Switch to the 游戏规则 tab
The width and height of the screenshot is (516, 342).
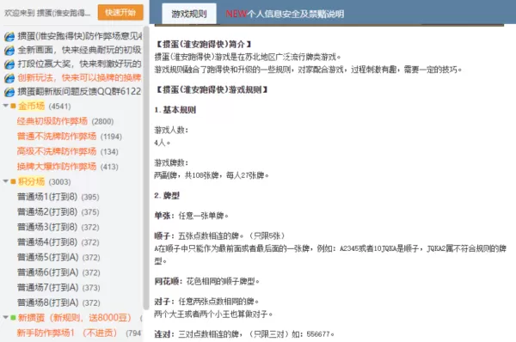[189, 14]
